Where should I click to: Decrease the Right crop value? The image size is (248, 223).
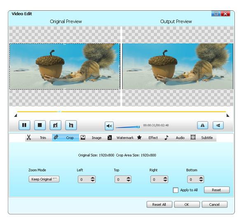click(165, 181)
